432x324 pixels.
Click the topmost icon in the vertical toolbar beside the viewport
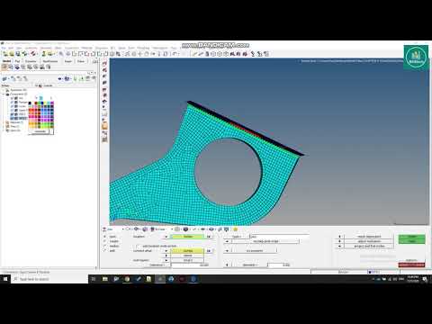click(104, 63)
